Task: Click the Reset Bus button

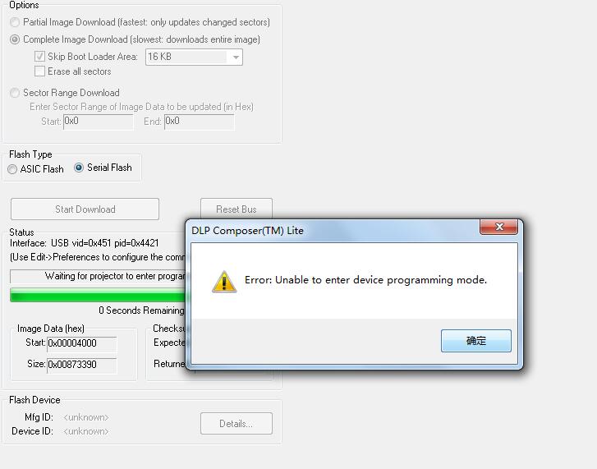Action: coord(236,209)
